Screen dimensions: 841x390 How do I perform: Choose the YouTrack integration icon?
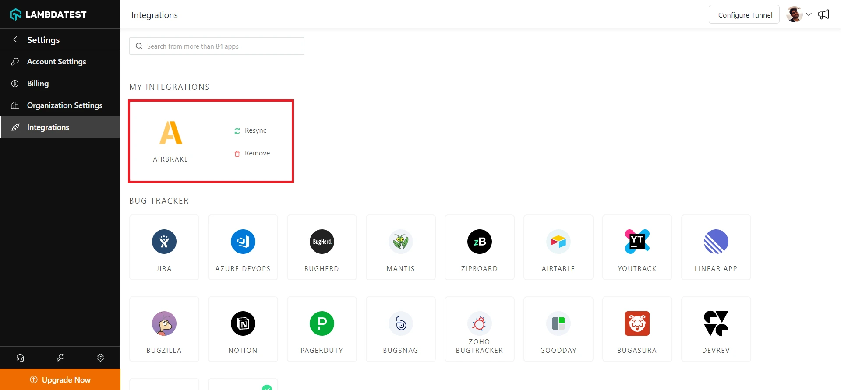[x=637, y=242]
